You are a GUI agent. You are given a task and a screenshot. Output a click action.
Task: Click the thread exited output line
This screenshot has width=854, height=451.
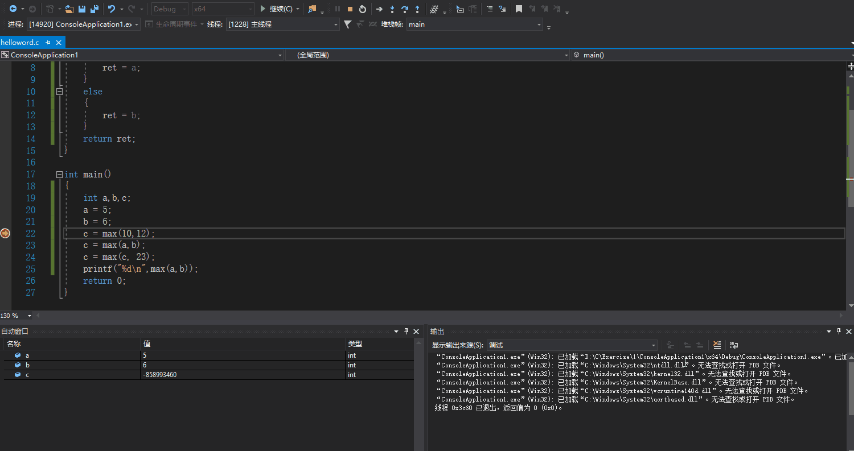click(498, 408)
